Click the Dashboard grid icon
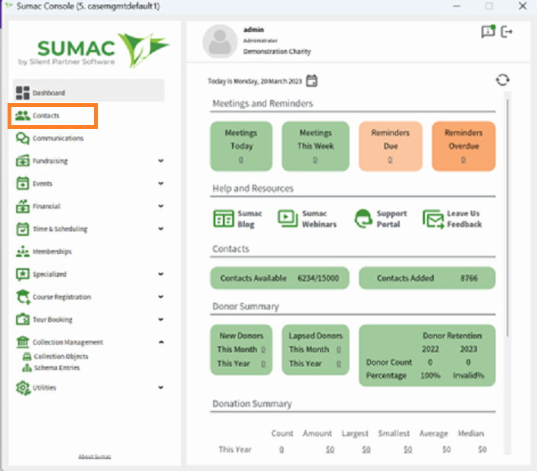 click(x=23, y=93)
